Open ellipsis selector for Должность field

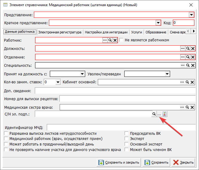click(182, 48)
